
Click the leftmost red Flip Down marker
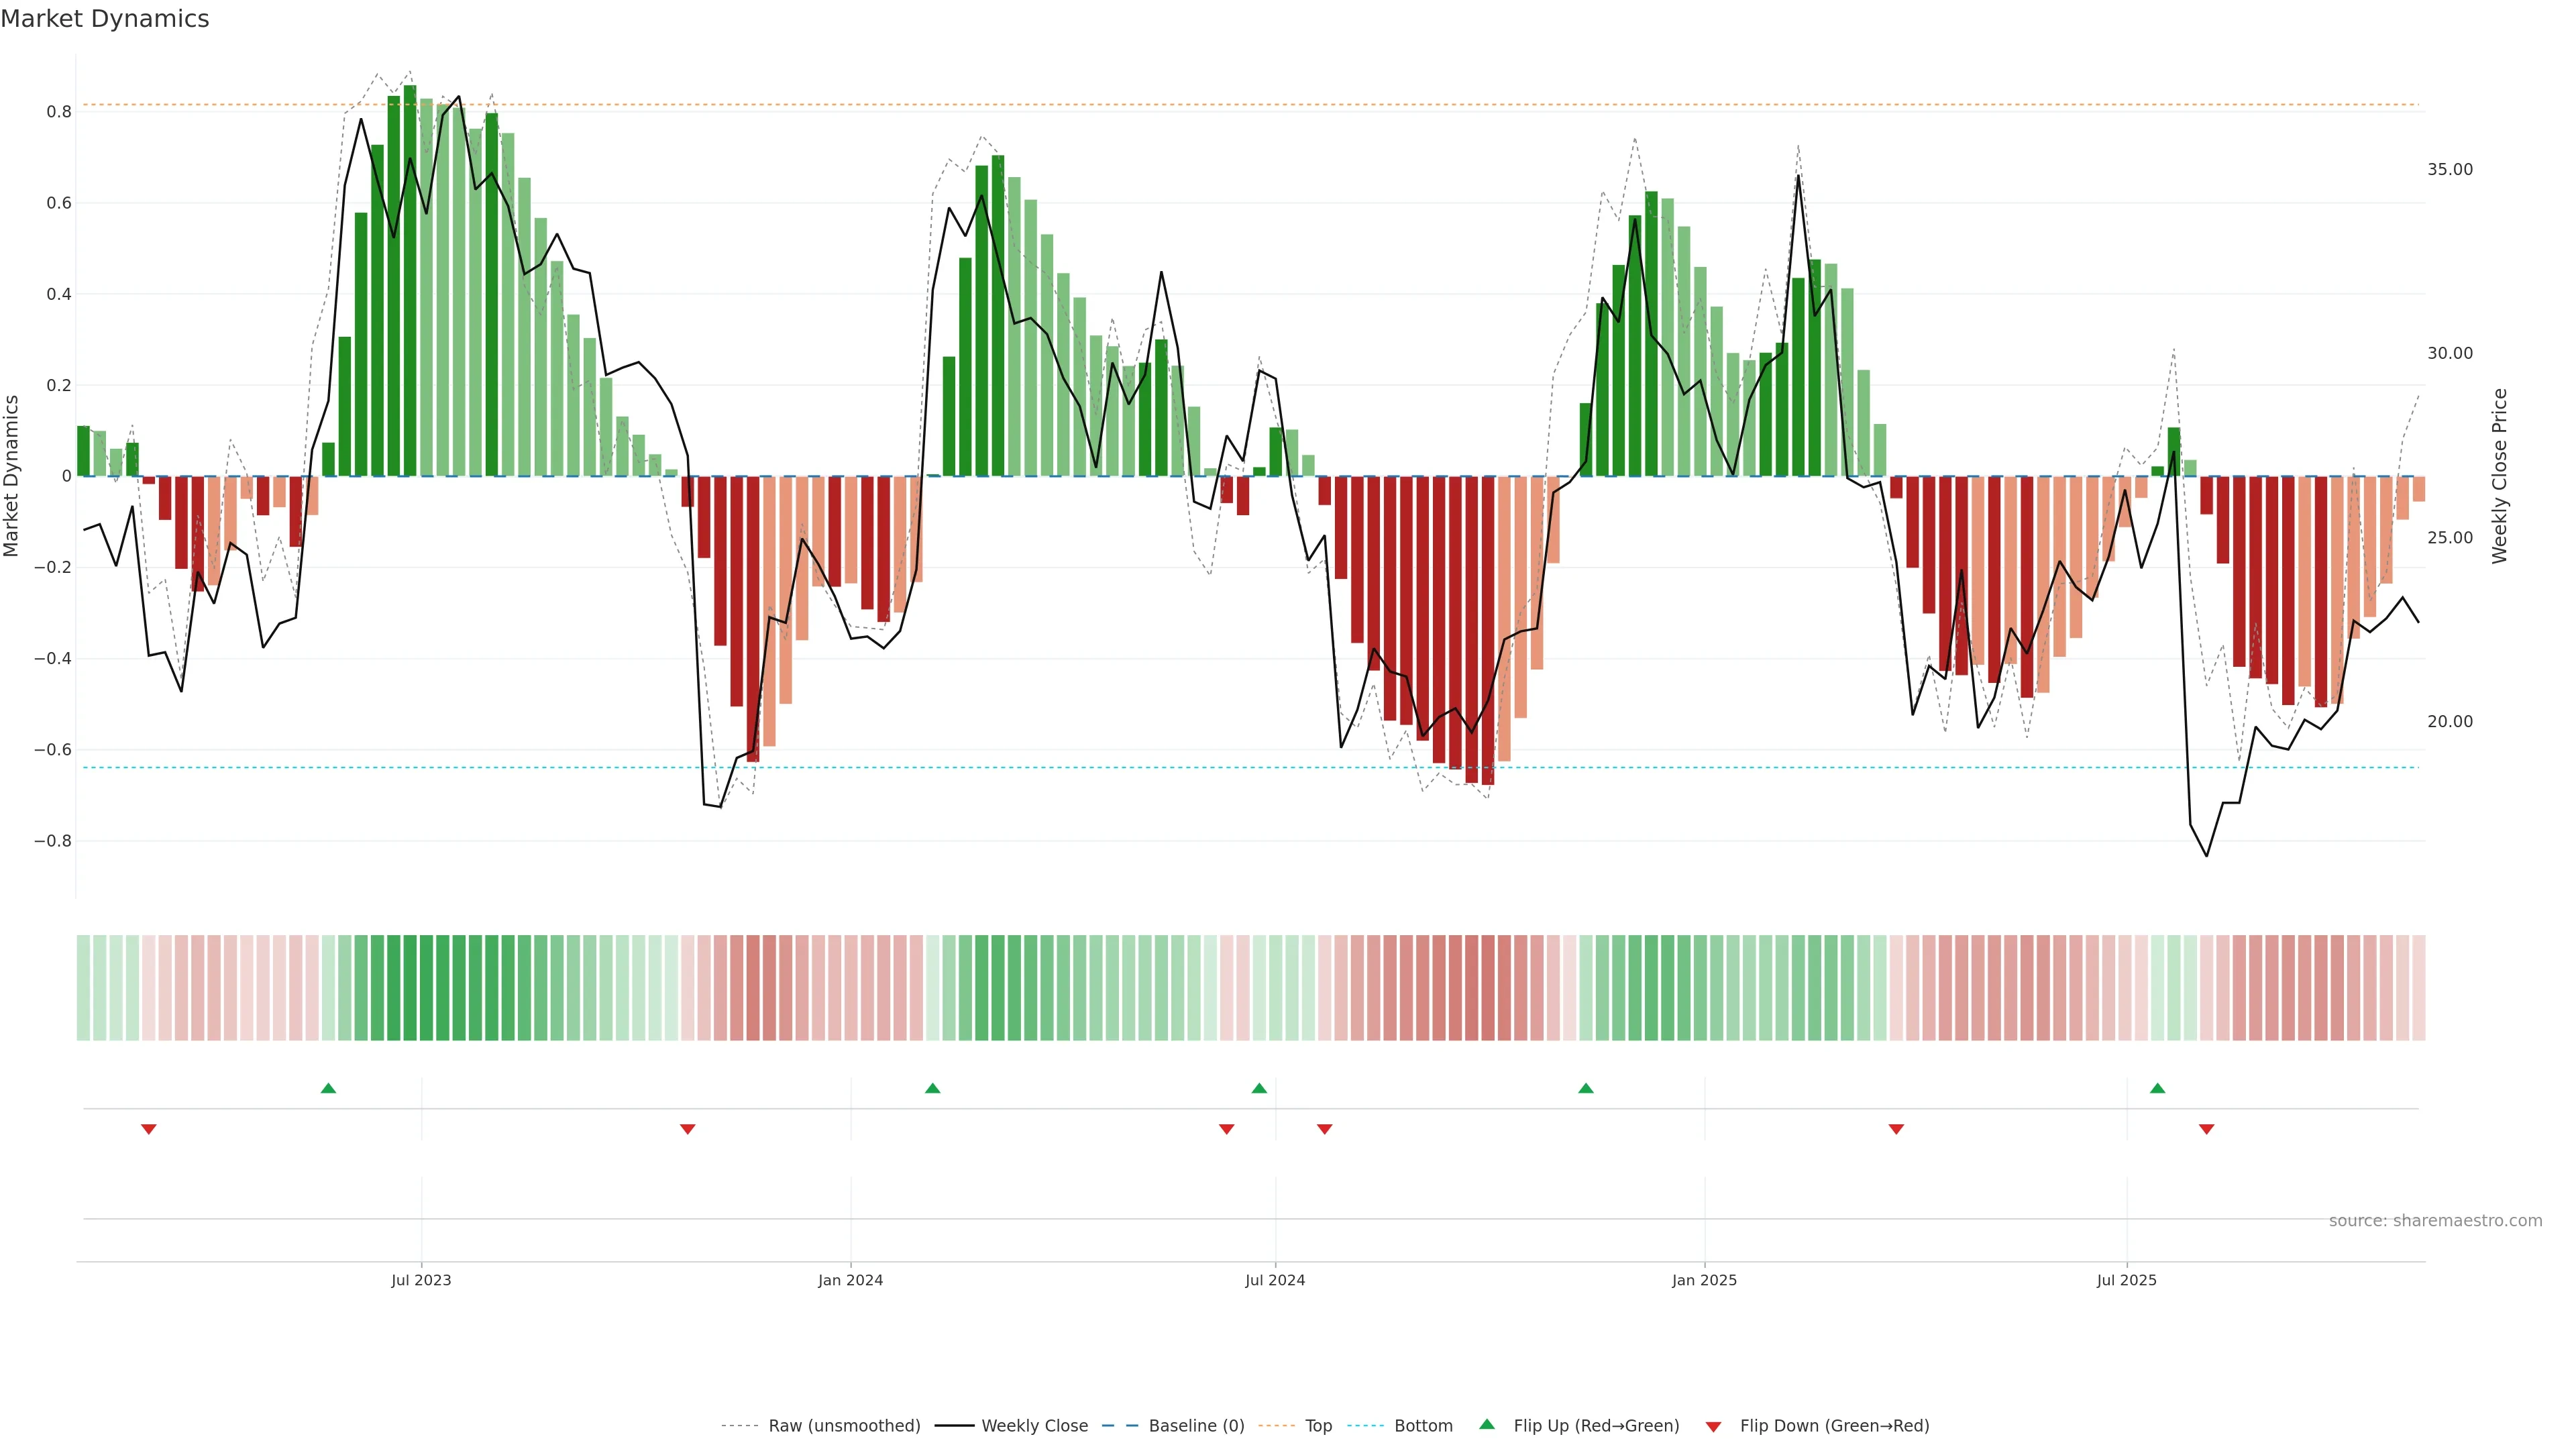(x=149, y=1129)
